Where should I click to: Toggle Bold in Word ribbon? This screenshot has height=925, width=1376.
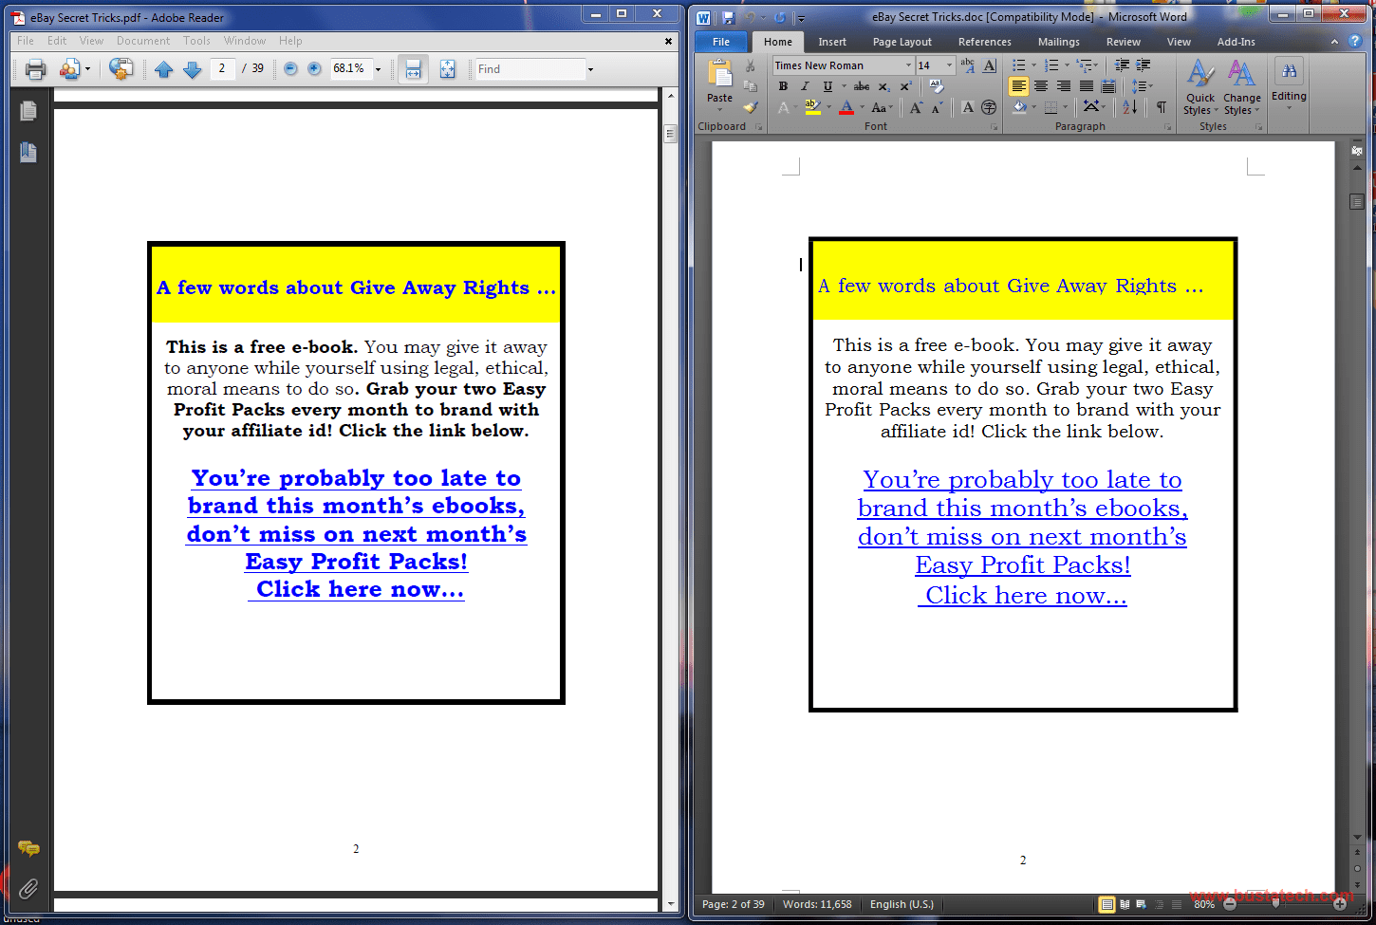click(x=783, y=86)
